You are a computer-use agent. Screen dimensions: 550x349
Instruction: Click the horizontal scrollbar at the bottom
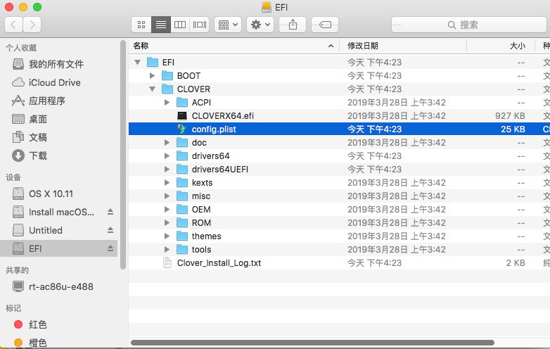(312, 343)
